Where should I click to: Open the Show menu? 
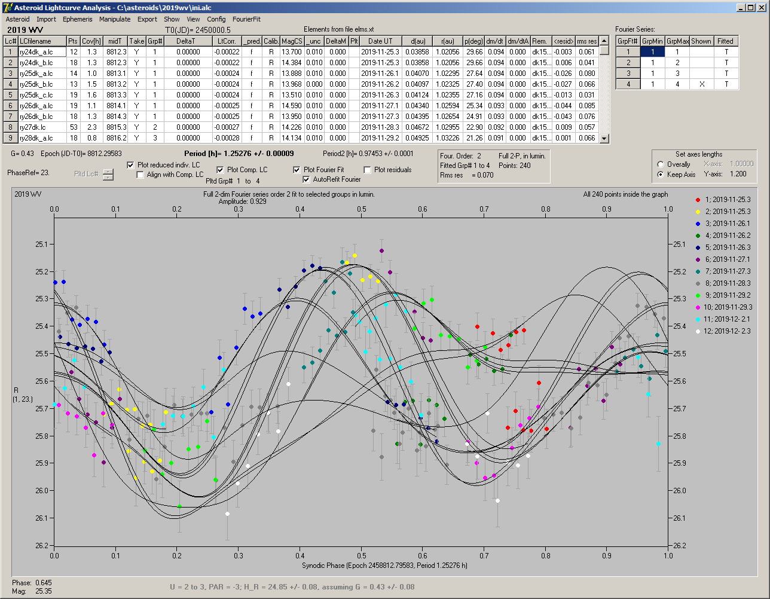coord(172,19)
